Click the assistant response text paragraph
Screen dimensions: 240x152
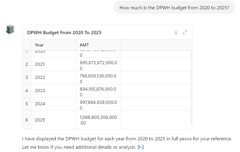(127, 143)
